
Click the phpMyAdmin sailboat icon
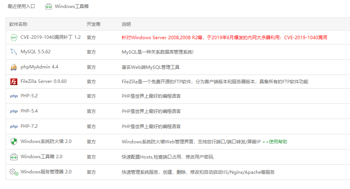click(x=14, y=67)
